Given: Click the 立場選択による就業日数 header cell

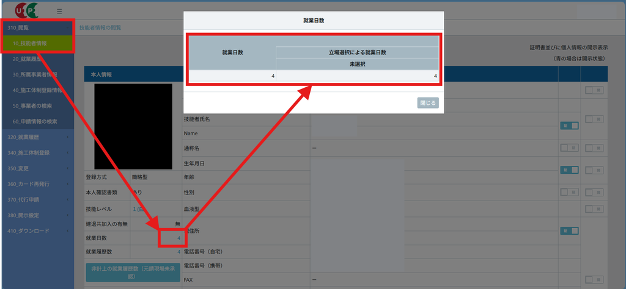Looking at the screenshot, I should 357,52.
